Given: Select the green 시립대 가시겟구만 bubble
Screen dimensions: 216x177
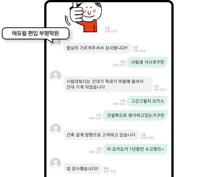Looking at the screenshot, I should click(148, 62).
